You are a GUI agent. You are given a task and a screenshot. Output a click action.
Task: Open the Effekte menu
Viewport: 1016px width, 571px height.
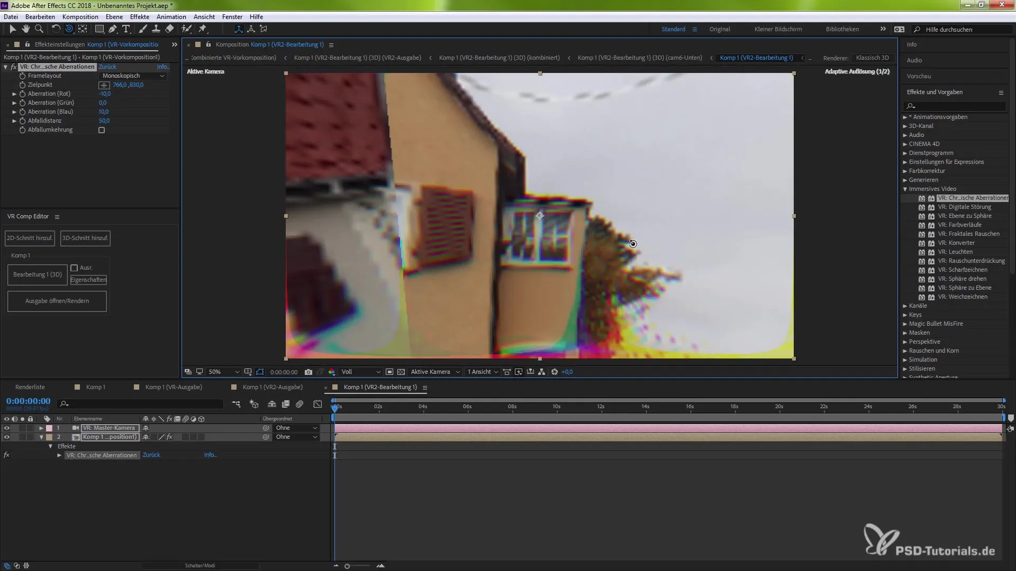coord(140,17)
